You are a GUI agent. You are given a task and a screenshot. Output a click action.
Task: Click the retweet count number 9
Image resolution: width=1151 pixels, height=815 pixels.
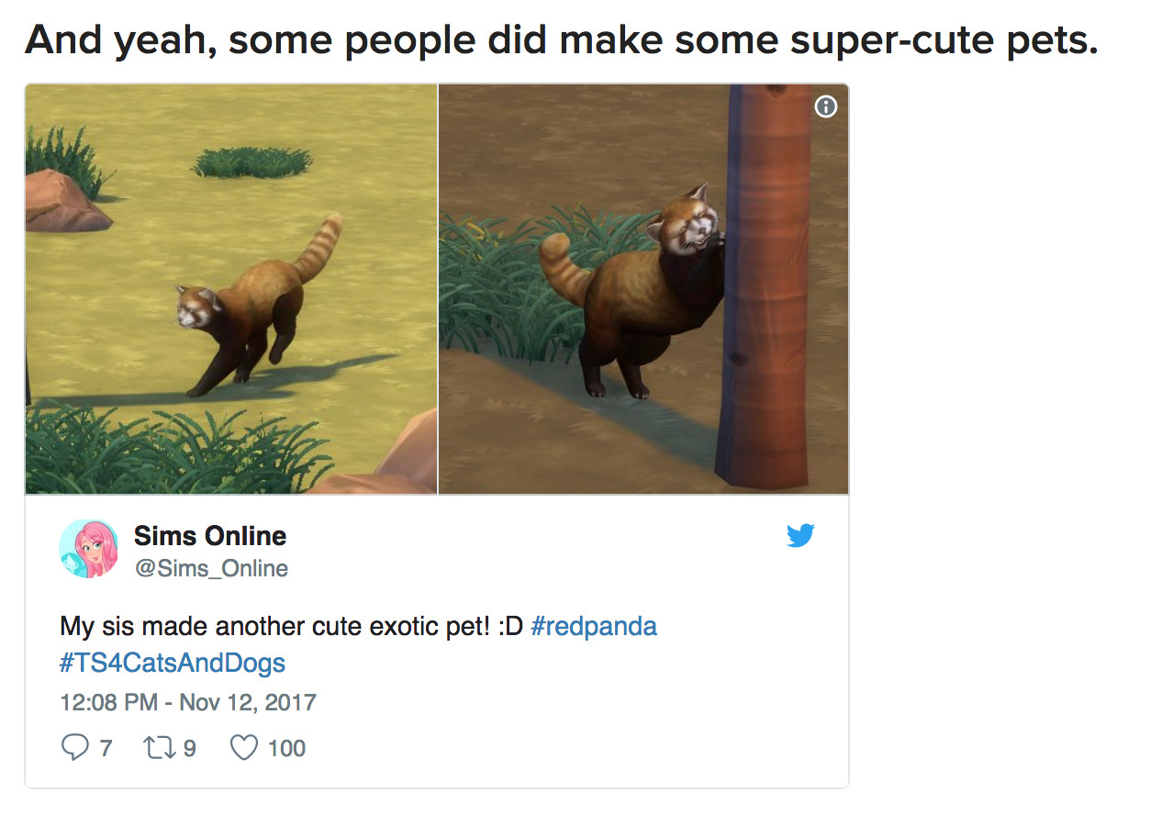click(189, 748)
